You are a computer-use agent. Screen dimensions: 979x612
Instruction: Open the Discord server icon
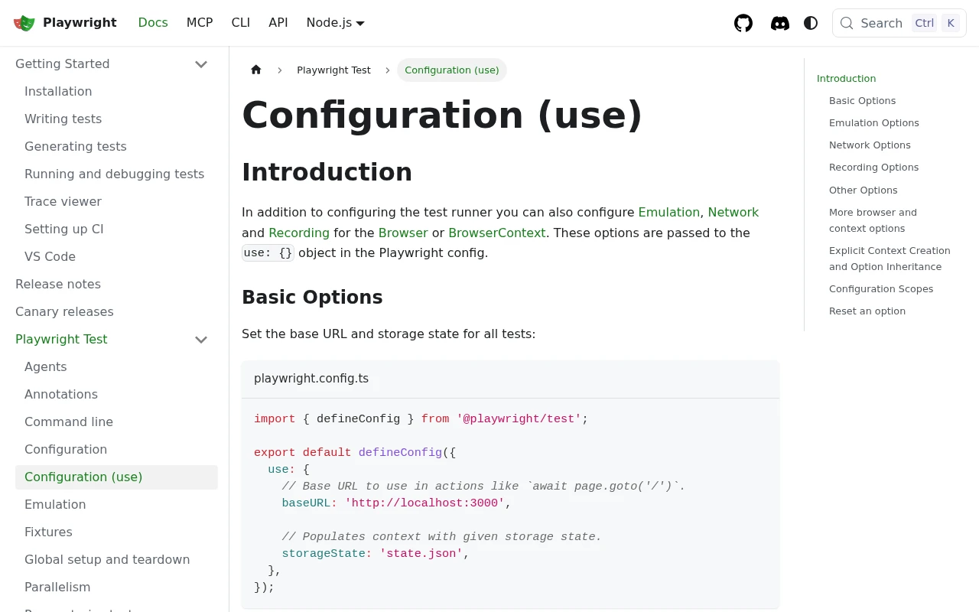780,23
